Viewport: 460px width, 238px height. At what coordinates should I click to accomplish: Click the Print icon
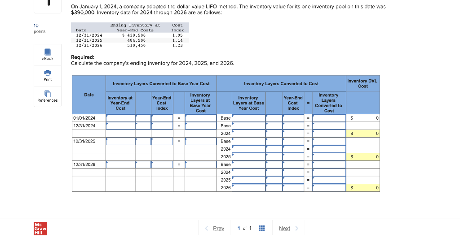(48, 73)
